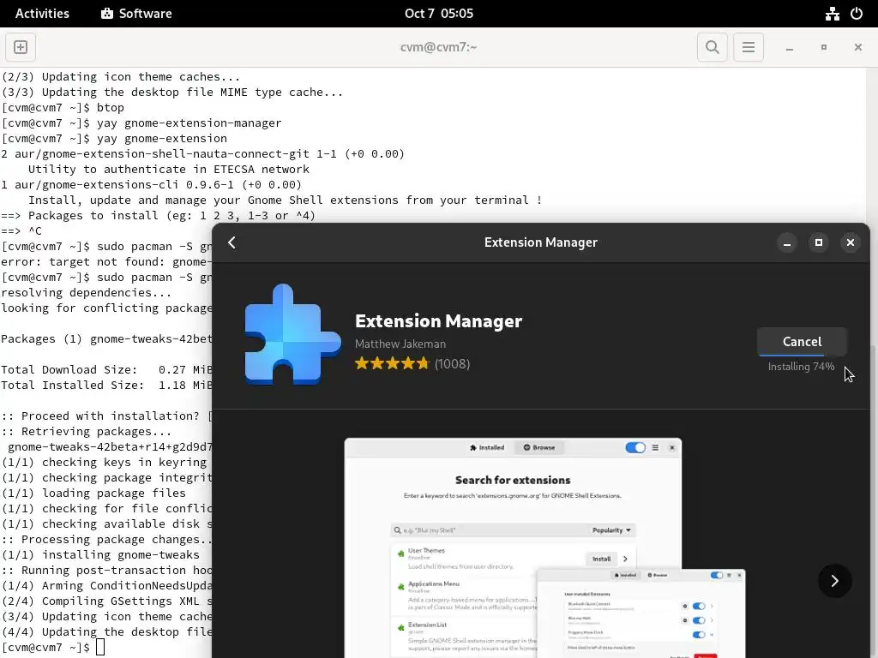Click the Installing 74% progress bar
Screen dimensions: 878x658
click(802, 355)
